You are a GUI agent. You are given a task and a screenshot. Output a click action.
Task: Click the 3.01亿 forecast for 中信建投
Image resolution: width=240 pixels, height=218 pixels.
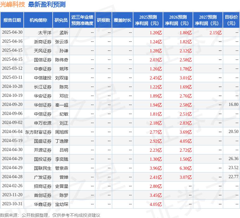point(185,78)
